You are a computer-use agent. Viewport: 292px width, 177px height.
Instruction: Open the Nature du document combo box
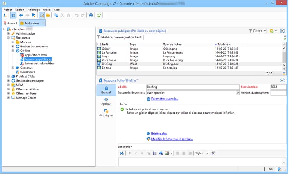(193, 93)
